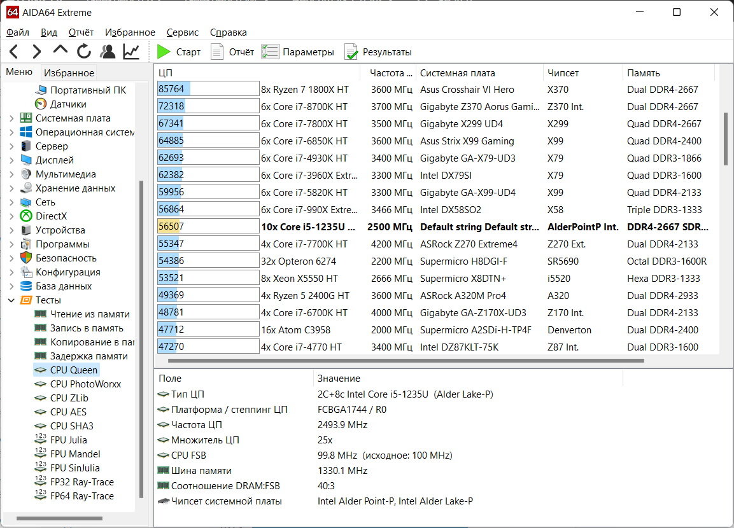734x528 pixels.
Task: Go up one level with the up arrow icon
Action: tap(60, 50)
